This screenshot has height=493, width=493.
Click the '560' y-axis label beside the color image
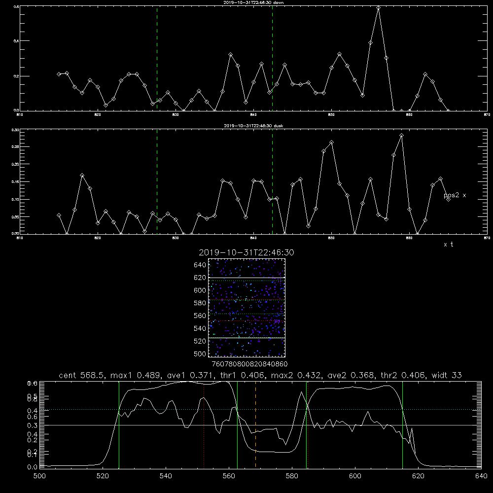[200, 316]
